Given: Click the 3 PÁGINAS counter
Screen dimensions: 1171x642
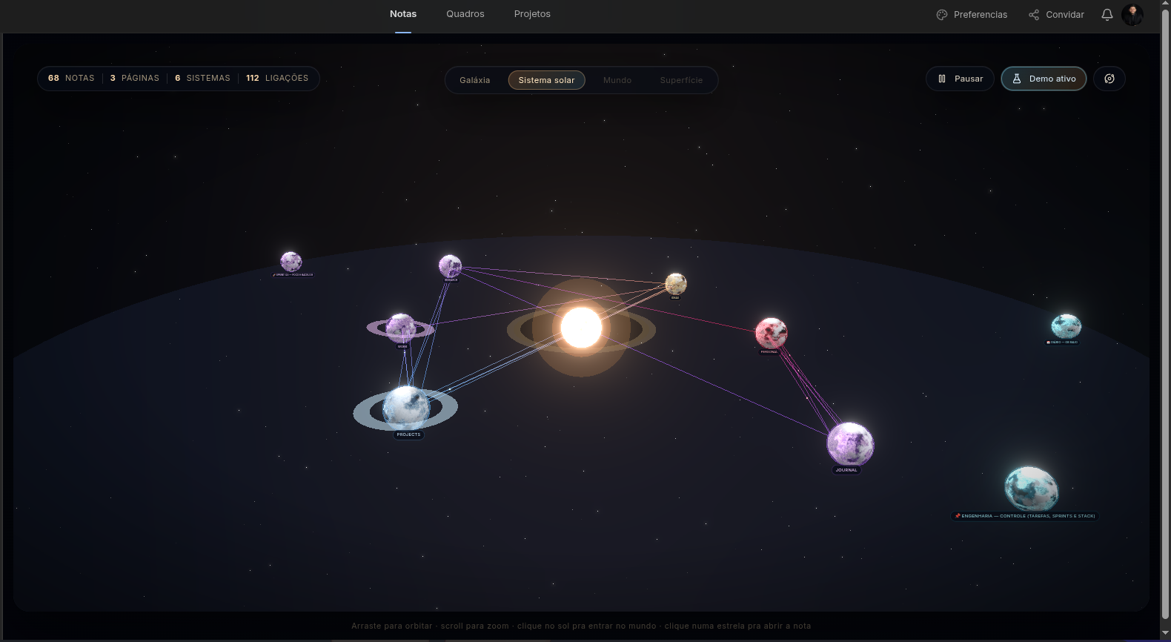Looking at the screenshot, I should click(135, 78).
